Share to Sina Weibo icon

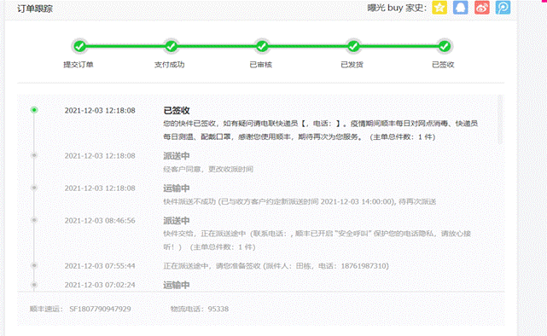tap(482, 8)
